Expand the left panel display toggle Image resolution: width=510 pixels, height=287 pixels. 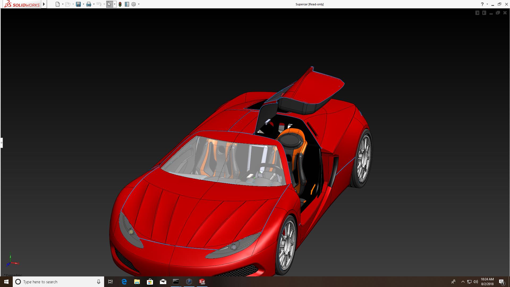click(x=477, y=13)
